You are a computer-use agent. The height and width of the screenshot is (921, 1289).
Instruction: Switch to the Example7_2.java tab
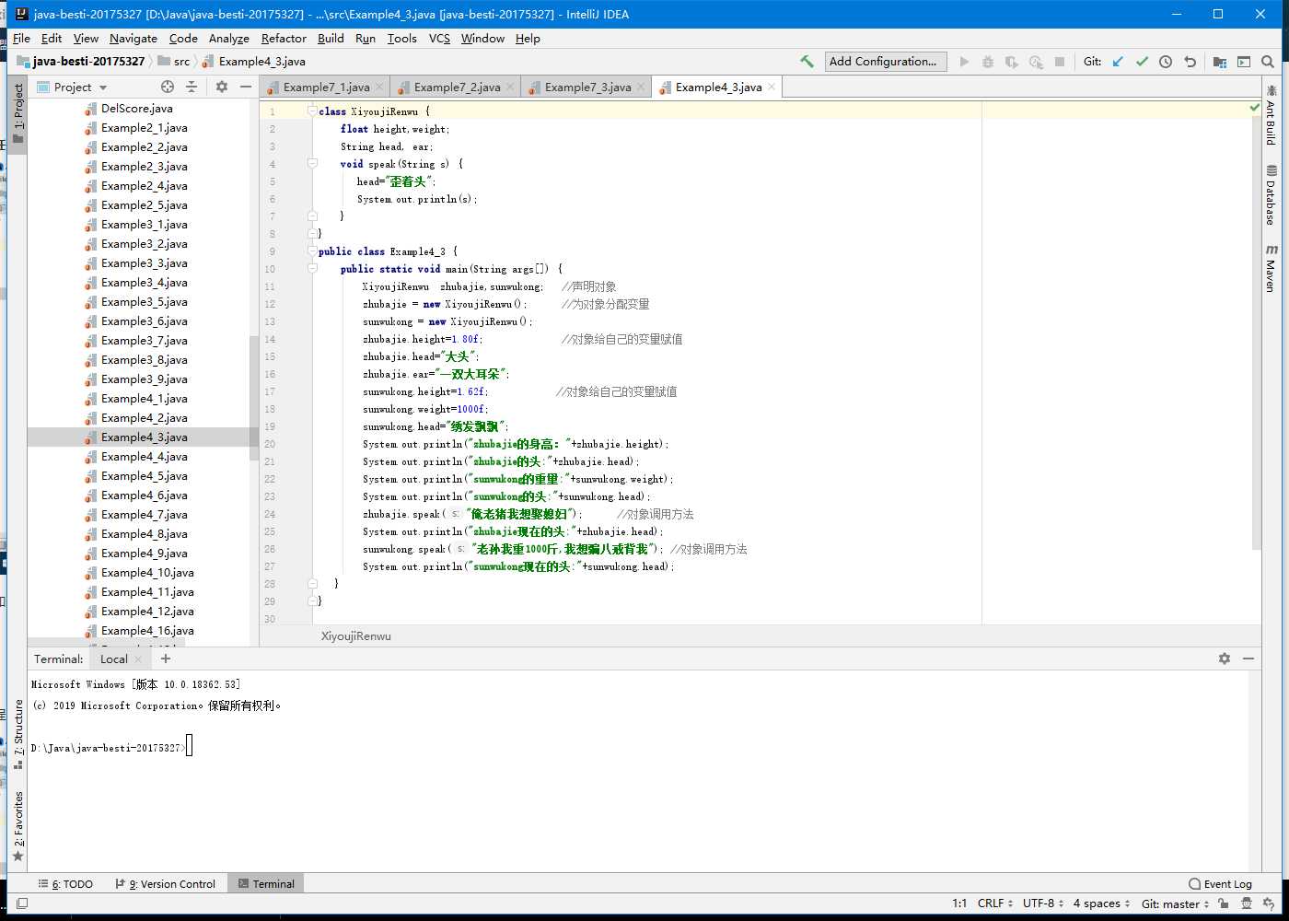coord(456,87)
